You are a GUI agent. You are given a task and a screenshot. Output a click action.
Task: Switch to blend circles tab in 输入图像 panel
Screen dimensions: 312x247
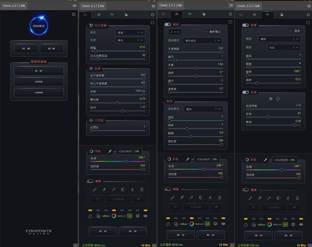(x=126, y=15)
